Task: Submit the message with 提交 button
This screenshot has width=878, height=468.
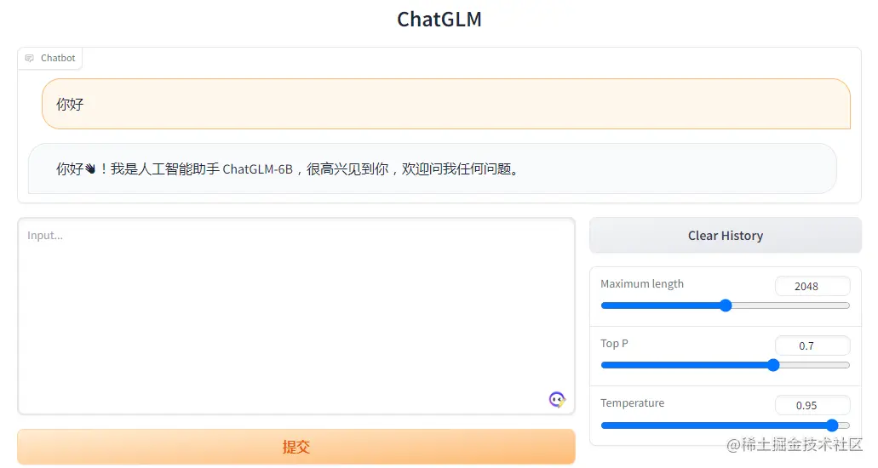Action: (x=296, y=447)
